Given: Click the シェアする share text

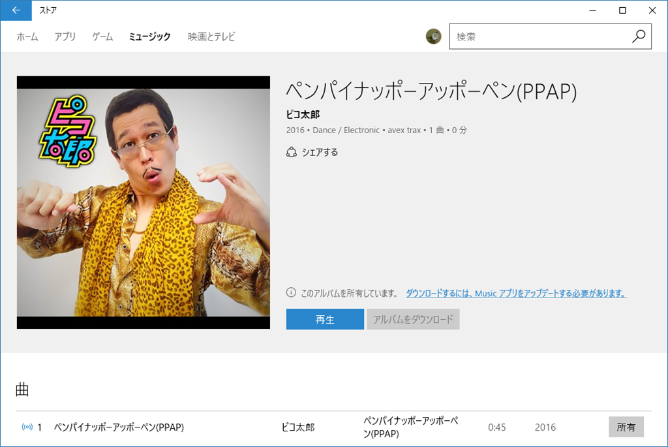Looking at the screenshot, I should (320, 152).
